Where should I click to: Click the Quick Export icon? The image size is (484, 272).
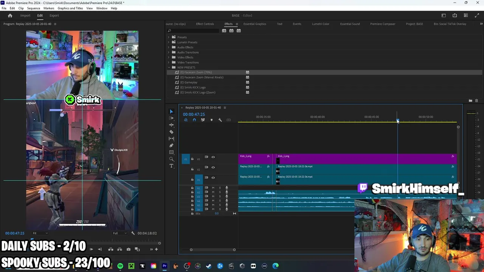(x=455, y=15)
